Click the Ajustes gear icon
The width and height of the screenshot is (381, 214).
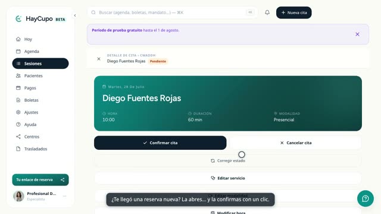pyautogui.click(x=18, y=112)
